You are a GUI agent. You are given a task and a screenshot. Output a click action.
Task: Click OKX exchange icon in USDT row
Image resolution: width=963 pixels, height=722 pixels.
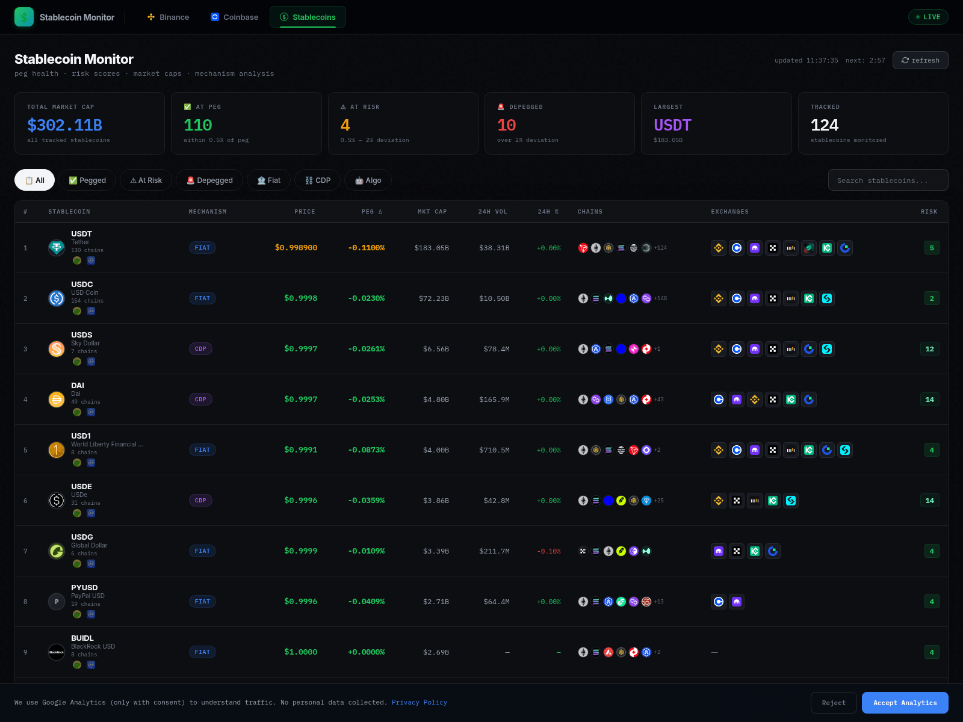(x=773, y=248)
